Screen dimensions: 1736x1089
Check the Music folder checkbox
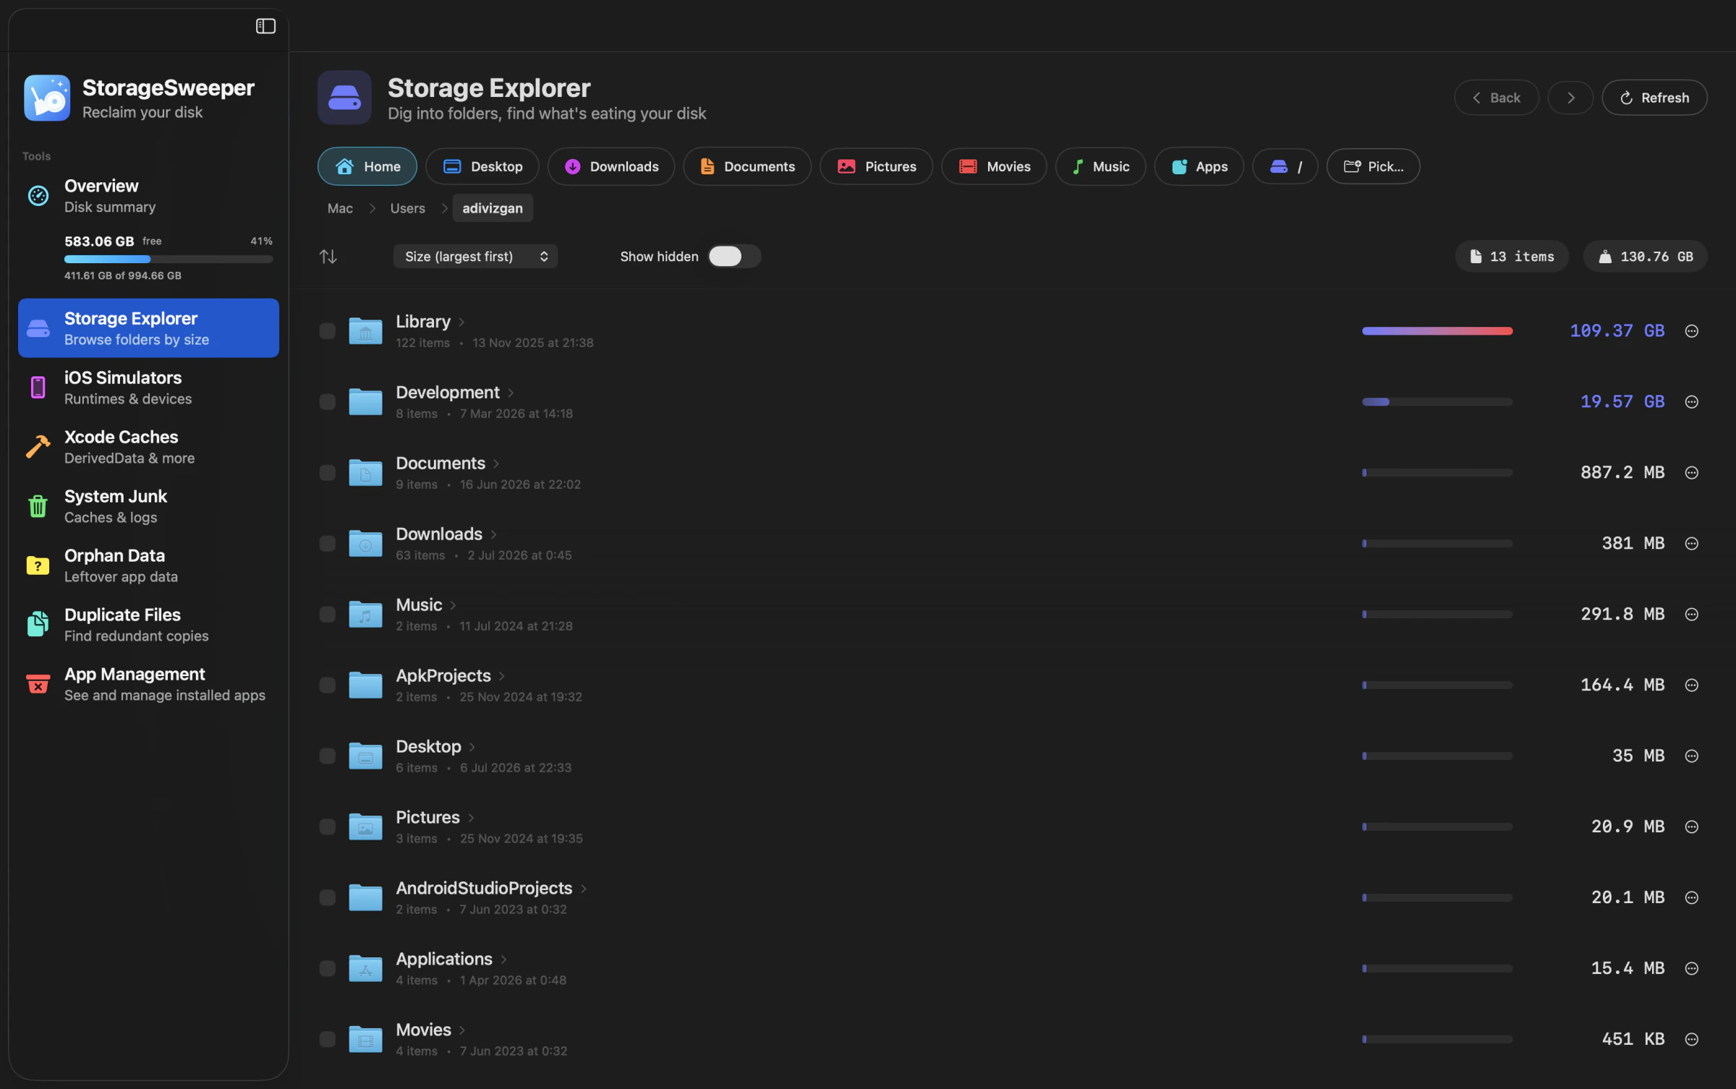(328, 615)
